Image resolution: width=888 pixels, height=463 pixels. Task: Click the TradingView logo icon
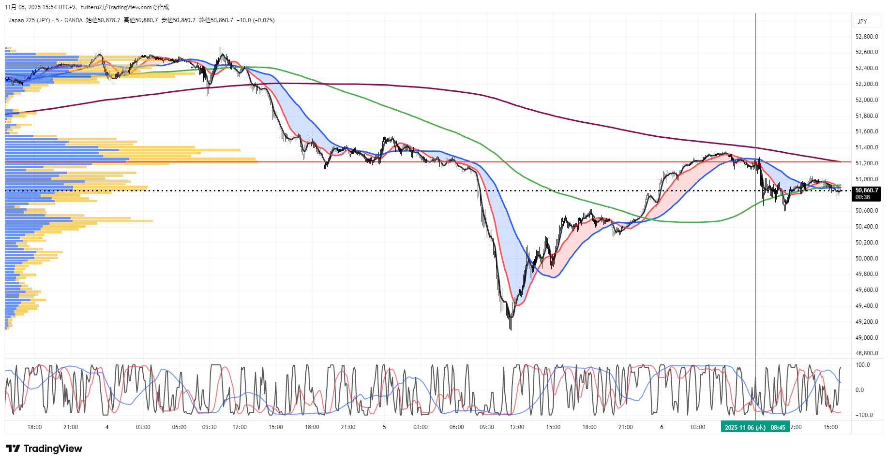tap(13, 449)
